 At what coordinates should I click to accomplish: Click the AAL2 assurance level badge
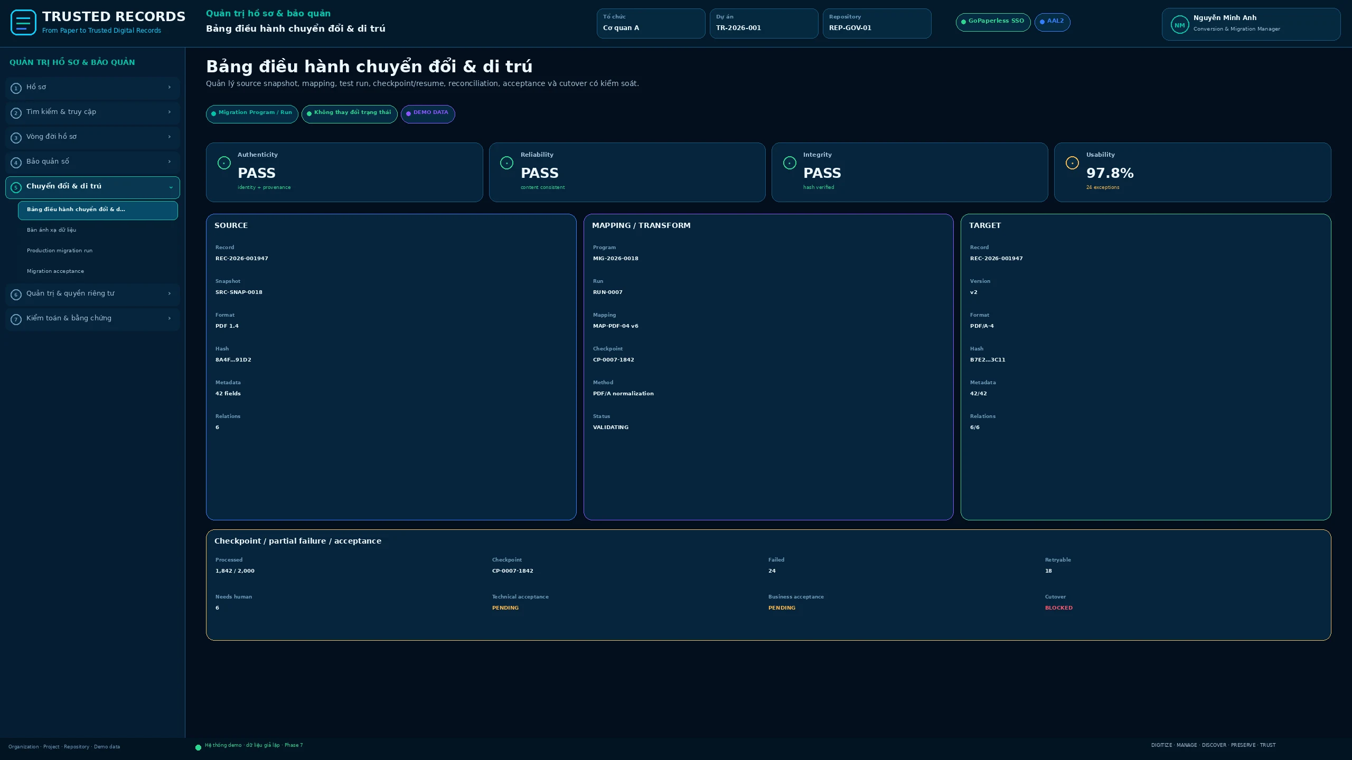click(x=1052, y=22)
